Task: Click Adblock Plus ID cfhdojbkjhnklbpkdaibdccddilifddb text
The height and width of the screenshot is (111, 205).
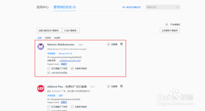Action: coord(64,99)
